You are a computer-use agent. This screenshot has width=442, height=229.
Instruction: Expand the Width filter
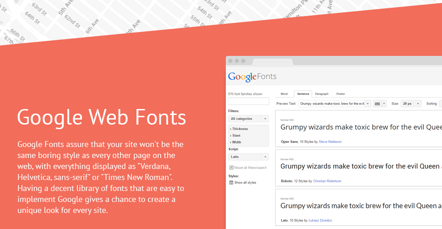pyautogui.click(x=236, y=142)
